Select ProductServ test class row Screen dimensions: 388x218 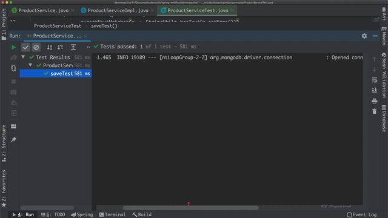[x=56, y=65]
